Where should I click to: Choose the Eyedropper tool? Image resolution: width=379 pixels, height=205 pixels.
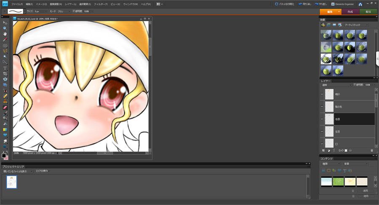tap(5, 39)
